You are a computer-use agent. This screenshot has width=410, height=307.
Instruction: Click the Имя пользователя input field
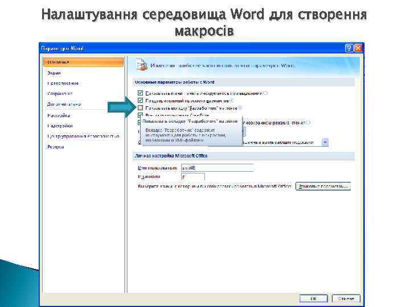point(218,168)
